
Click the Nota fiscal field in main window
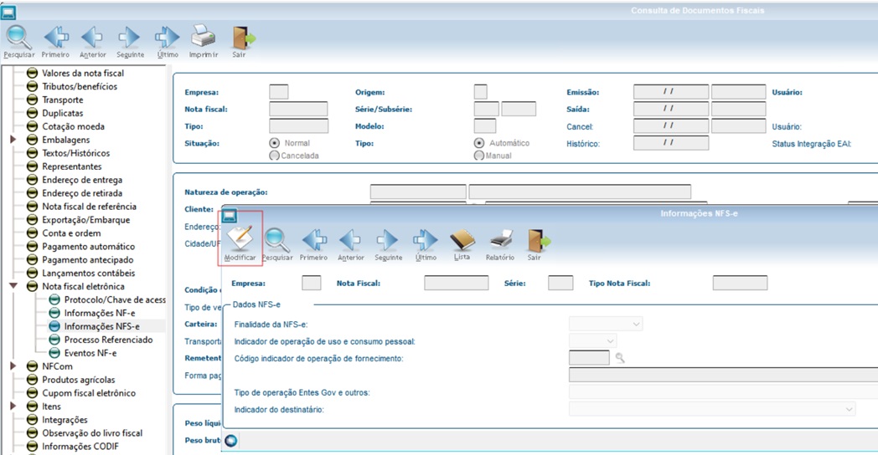(x=298, y=109)
